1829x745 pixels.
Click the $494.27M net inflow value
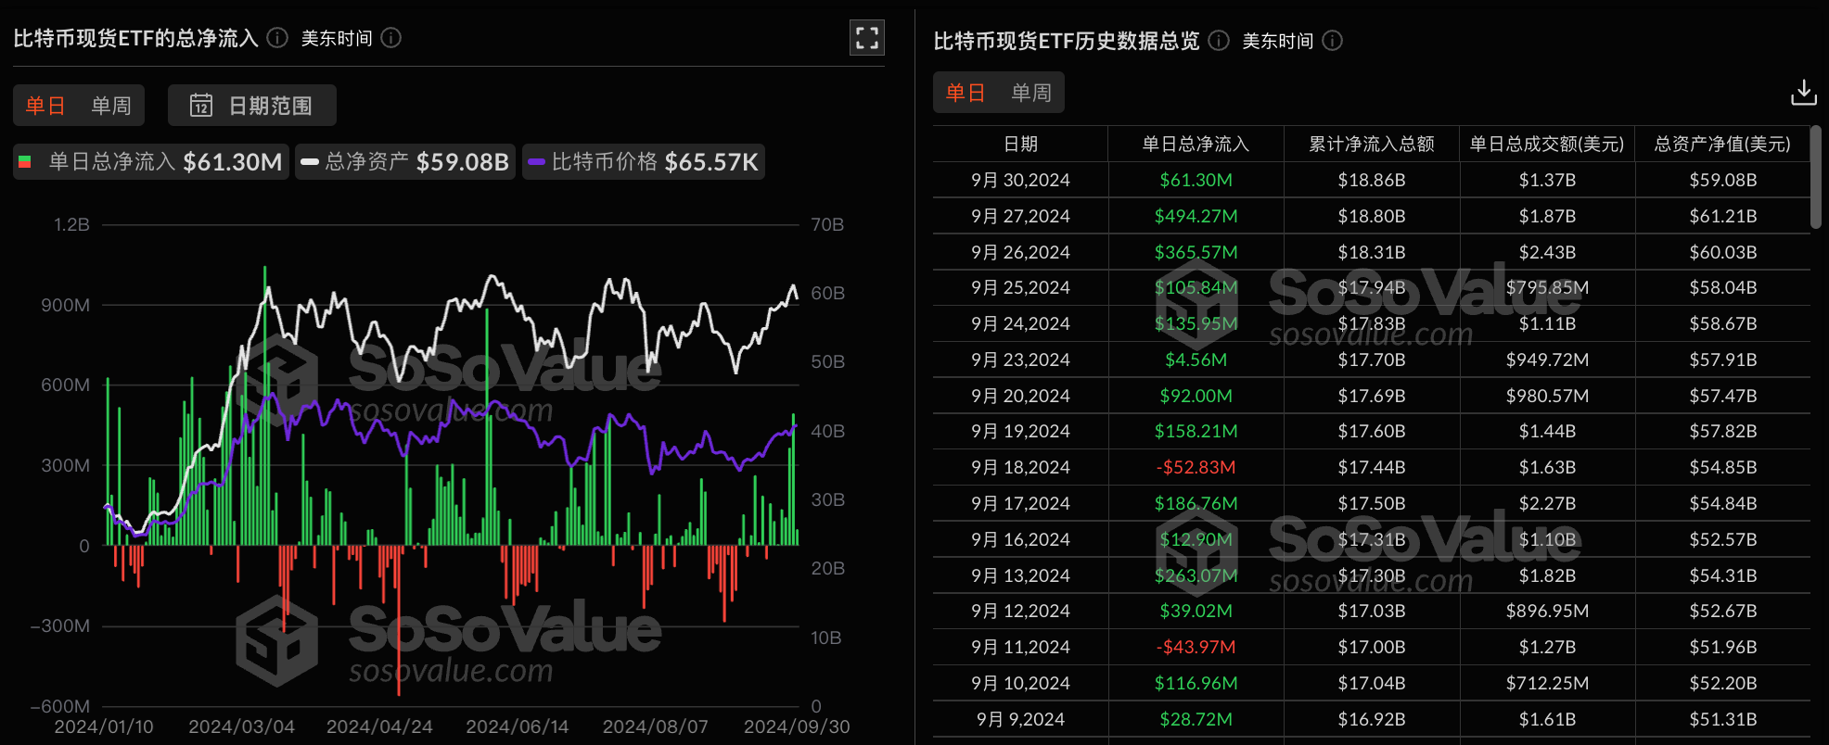point(1196,216)
